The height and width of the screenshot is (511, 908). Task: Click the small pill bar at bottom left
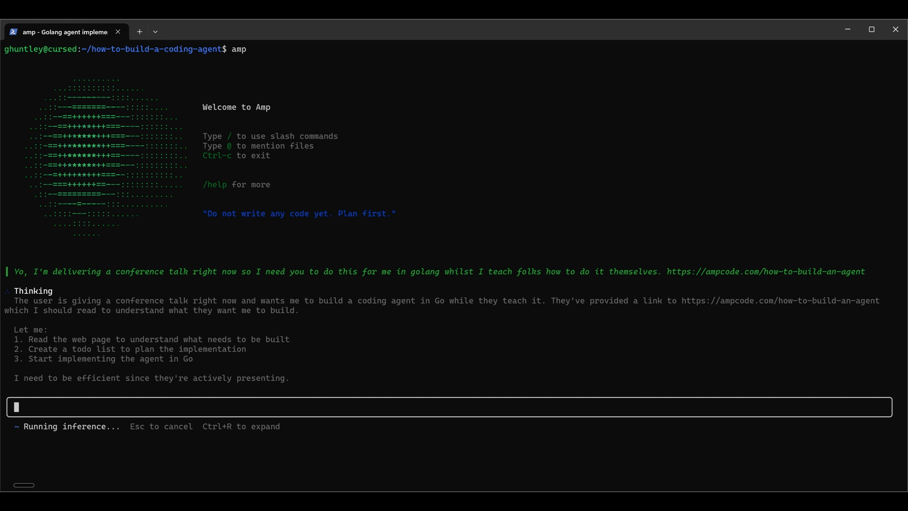pos(24,485)
